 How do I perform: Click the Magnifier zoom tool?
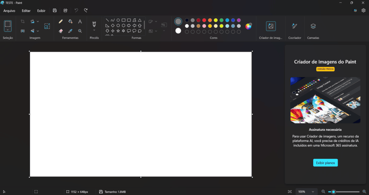(80, 31)
